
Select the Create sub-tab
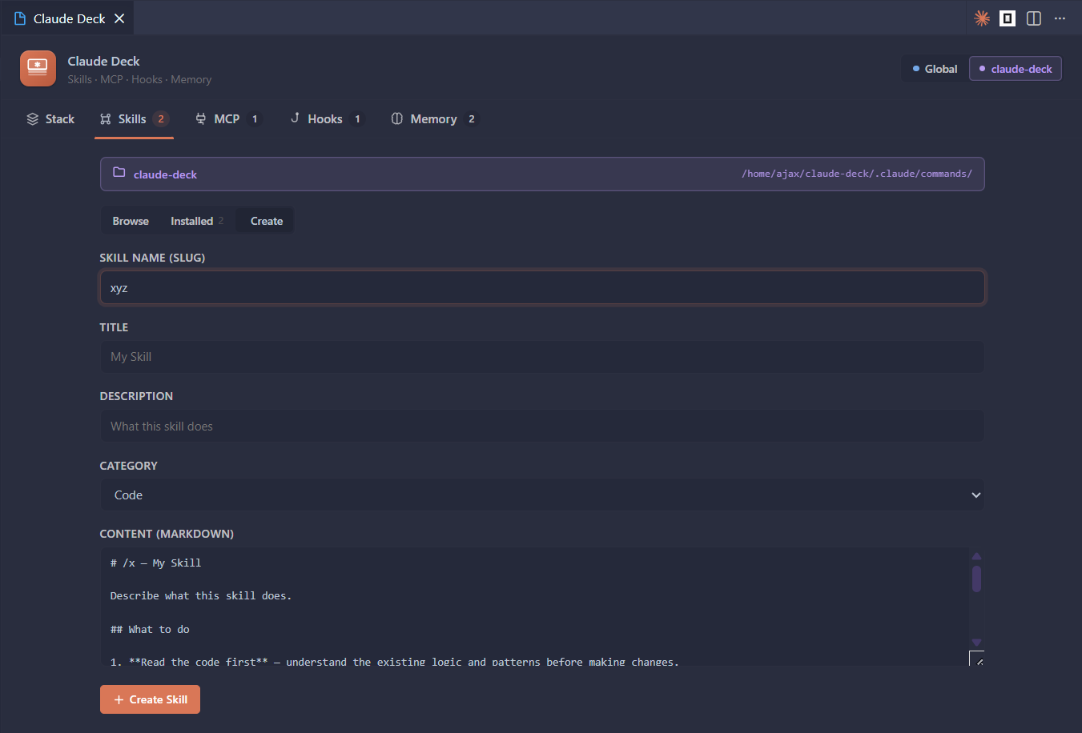point(267,221)
